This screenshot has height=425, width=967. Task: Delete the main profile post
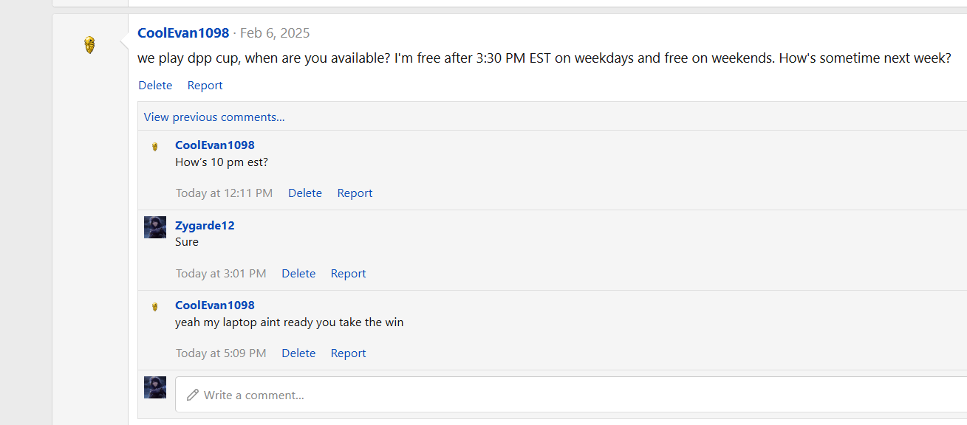tap(155, 85)
